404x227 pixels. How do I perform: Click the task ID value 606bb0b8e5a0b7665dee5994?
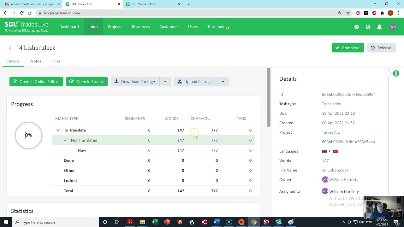[349, 95]
